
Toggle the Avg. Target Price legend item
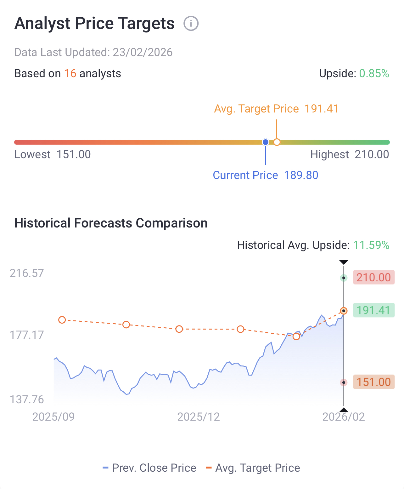click(253, 468)
